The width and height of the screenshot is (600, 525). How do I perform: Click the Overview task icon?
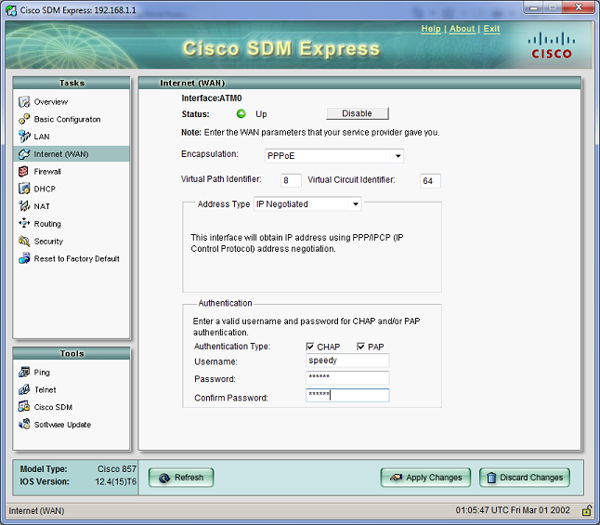click(x=24, y=102)
